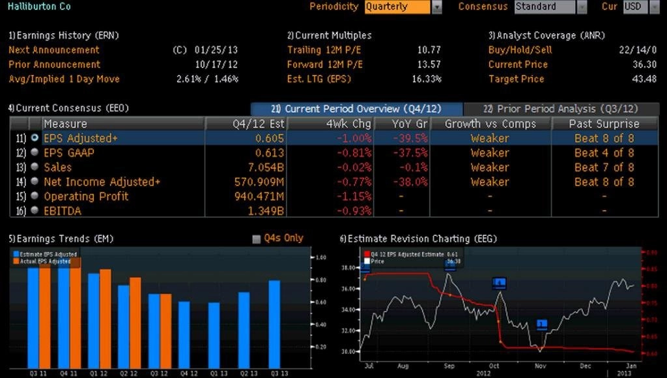Click the Forward 12M P/E value 13.57
Viewport: 667px width, 378px height.
[429, 65]
